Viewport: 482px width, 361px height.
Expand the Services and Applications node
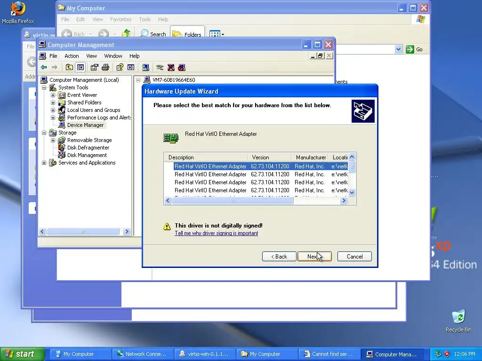(44, 163)
